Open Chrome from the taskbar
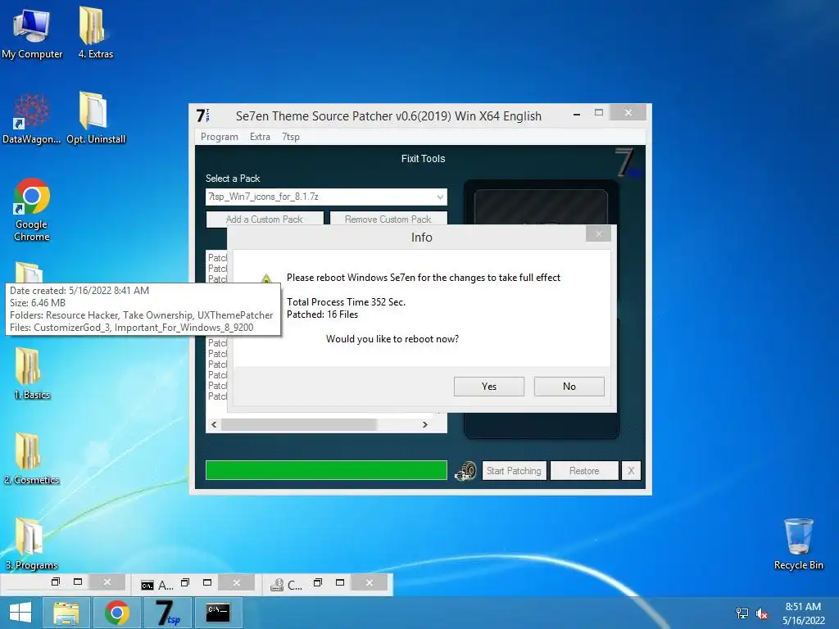The image size is (839, 629). click(116, 613)
